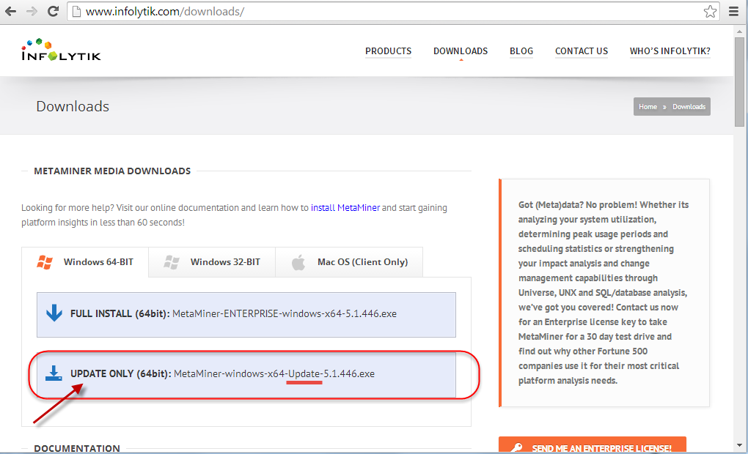Click the Apple logo icon
The height and width of the screenshot is (454, 748).
point(298,262)
